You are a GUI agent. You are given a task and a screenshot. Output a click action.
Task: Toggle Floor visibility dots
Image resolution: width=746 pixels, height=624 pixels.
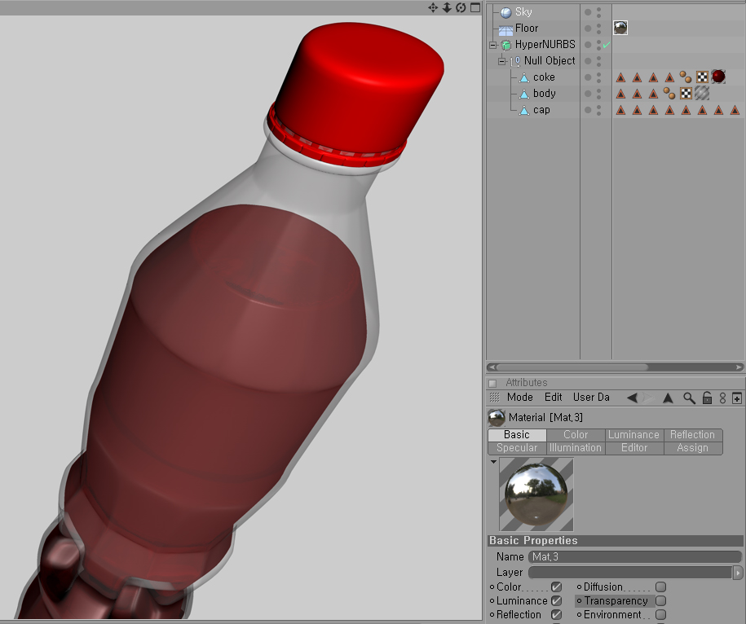point(599,29)
